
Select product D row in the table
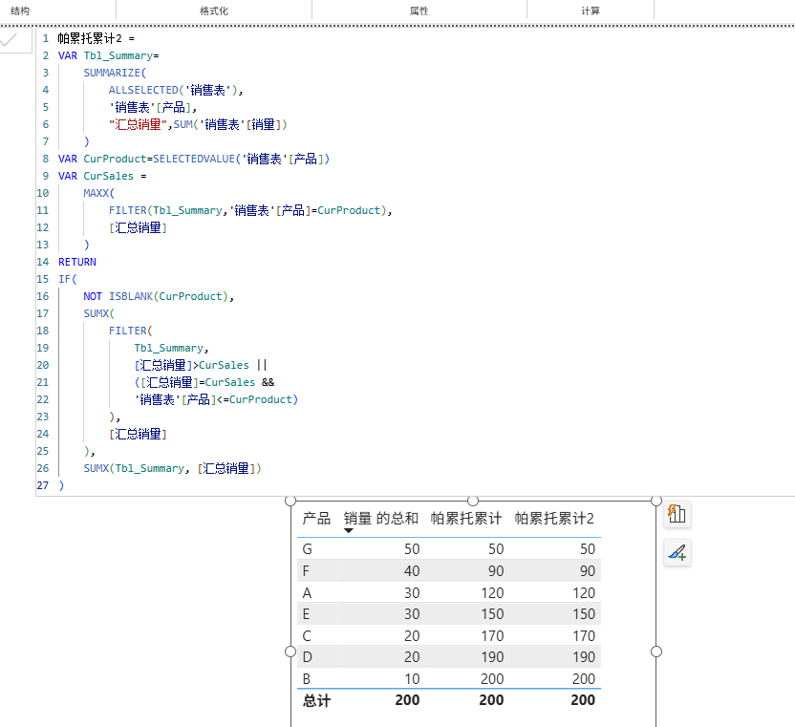tap(449, 657)
